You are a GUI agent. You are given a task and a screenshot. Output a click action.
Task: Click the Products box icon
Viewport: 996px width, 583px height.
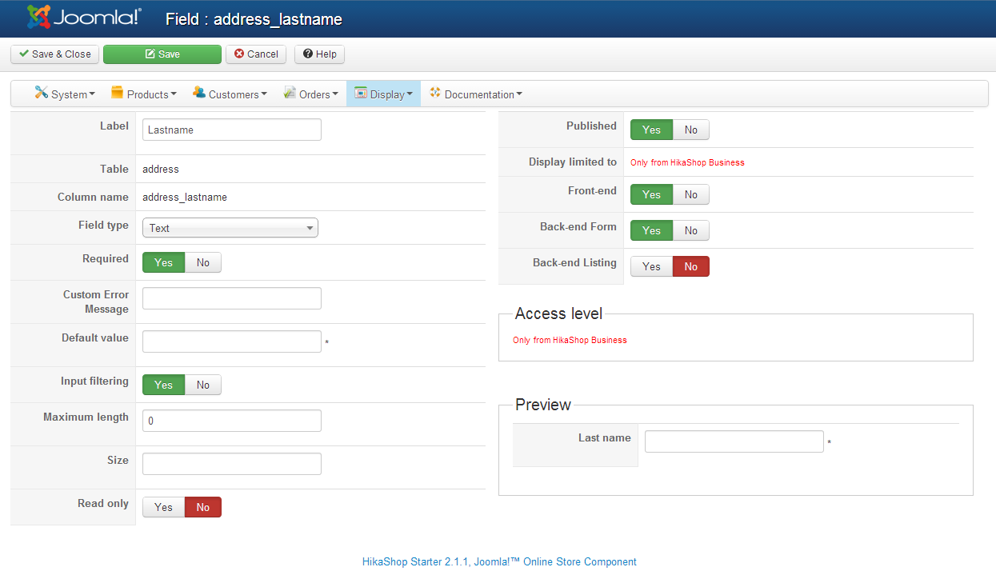pos(118,93)
